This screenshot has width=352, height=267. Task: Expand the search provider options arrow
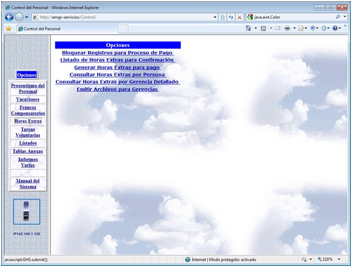(345, 17)
